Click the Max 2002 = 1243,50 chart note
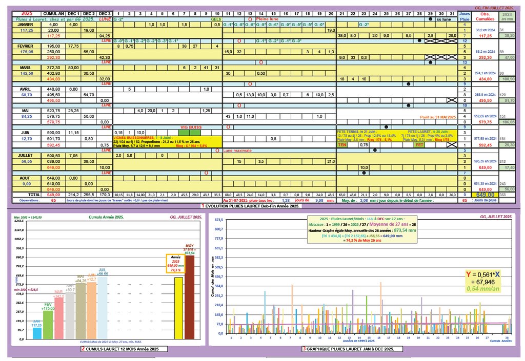 [28, 217]
